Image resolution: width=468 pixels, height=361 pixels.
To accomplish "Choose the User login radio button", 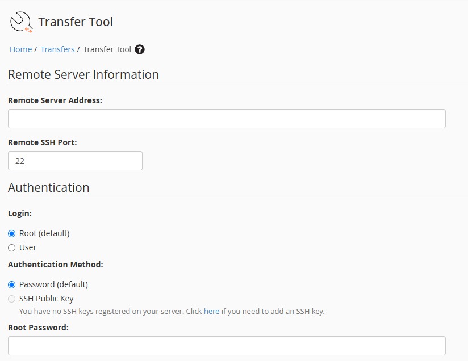I will [12, 247].
